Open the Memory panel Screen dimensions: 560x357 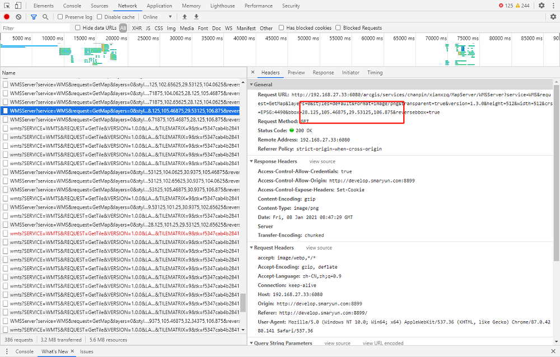[x=191, y=6]
